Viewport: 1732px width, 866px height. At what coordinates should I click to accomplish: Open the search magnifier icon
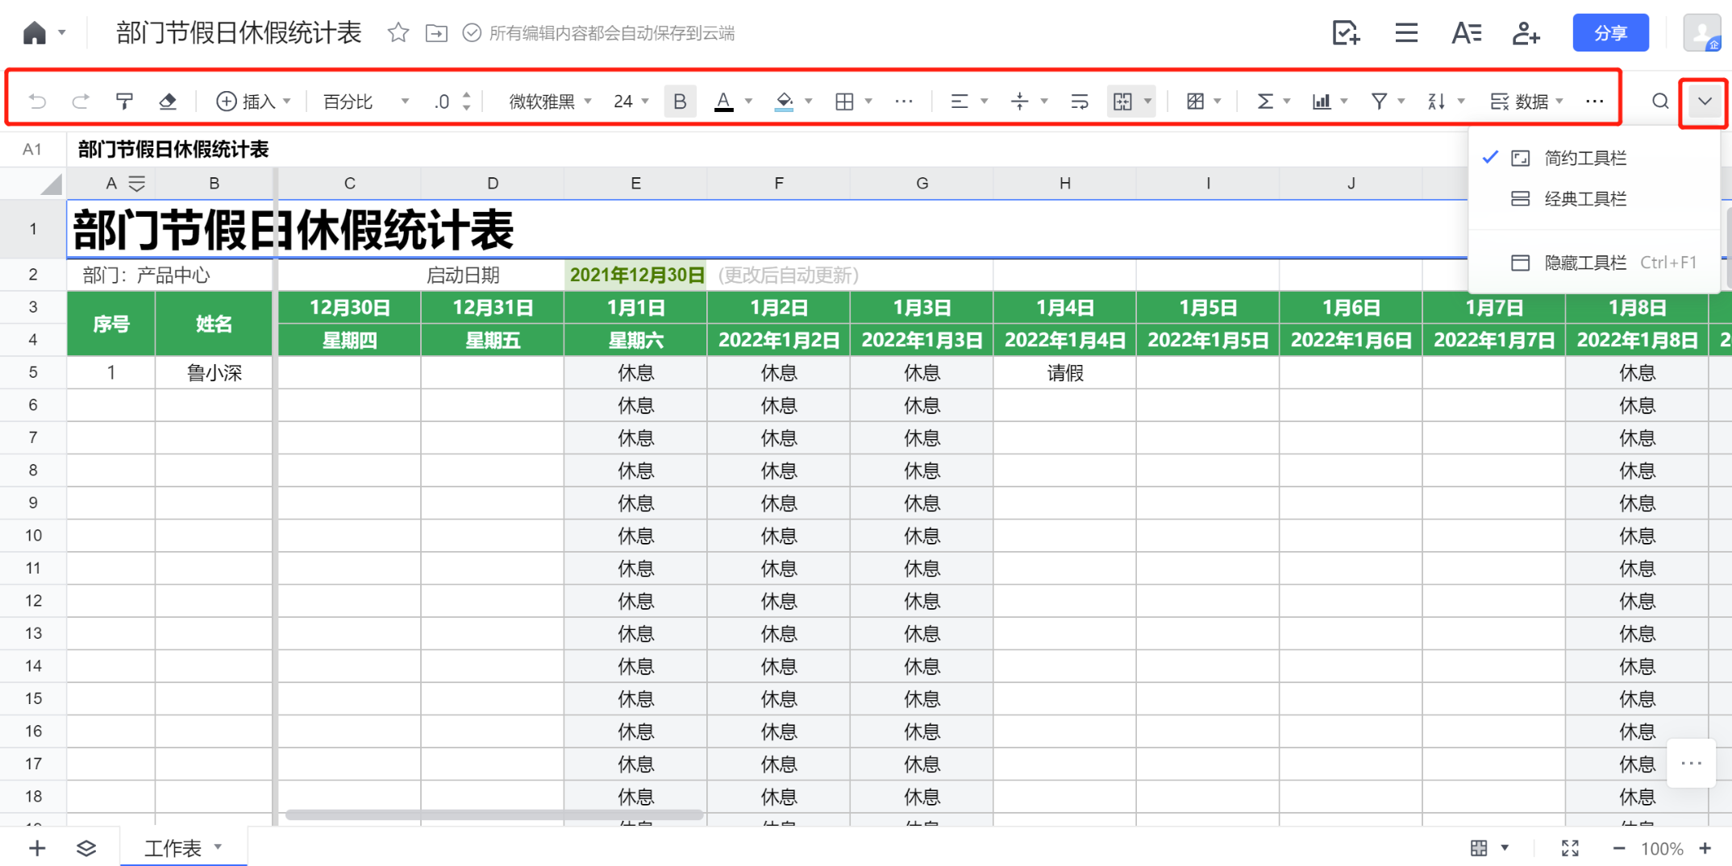coord(1659,102)
